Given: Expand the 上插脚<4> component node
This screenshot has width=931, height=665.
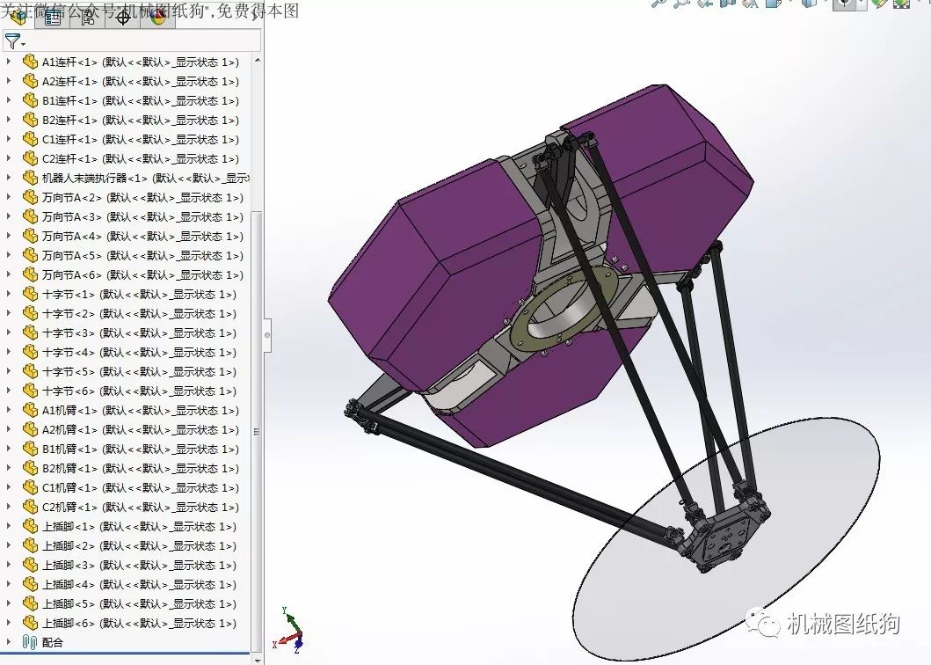Looking at the screenshot, I should [8, 584].
